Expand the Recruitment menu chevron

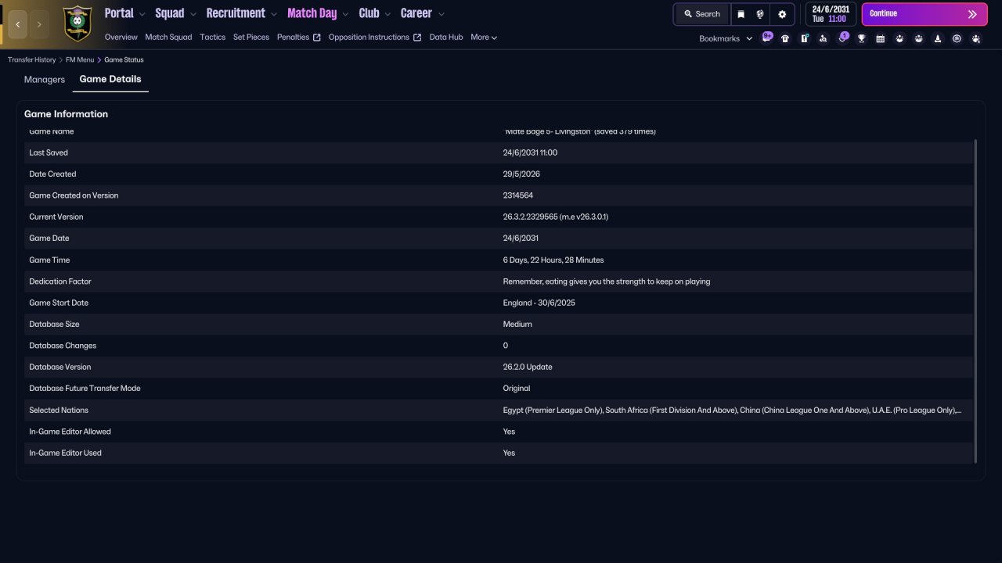[273, 14]
